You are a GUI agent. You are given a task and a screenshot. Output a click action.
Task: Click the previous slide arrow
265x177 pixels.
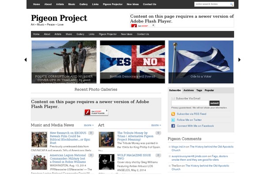pyautogui.click(x=26, y=60)
